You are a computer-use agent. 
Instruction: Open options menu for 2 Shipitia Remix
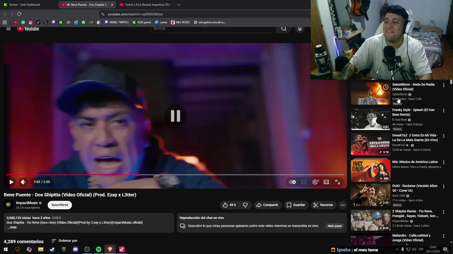coord(443,212)
